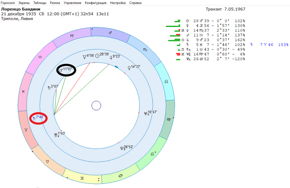Click the Mercury glyph at 4°56'
Viewport: 290px width, 188px height.
point(85,55)
